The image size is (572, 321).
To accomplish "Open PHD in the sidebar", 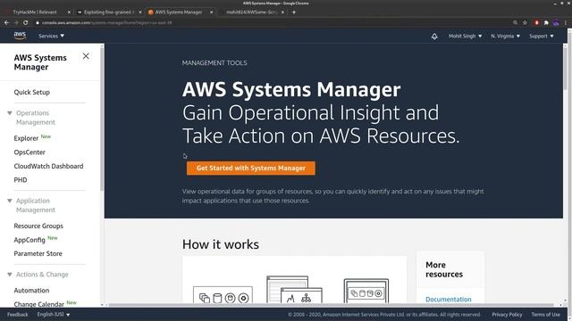I will point(21,180).
